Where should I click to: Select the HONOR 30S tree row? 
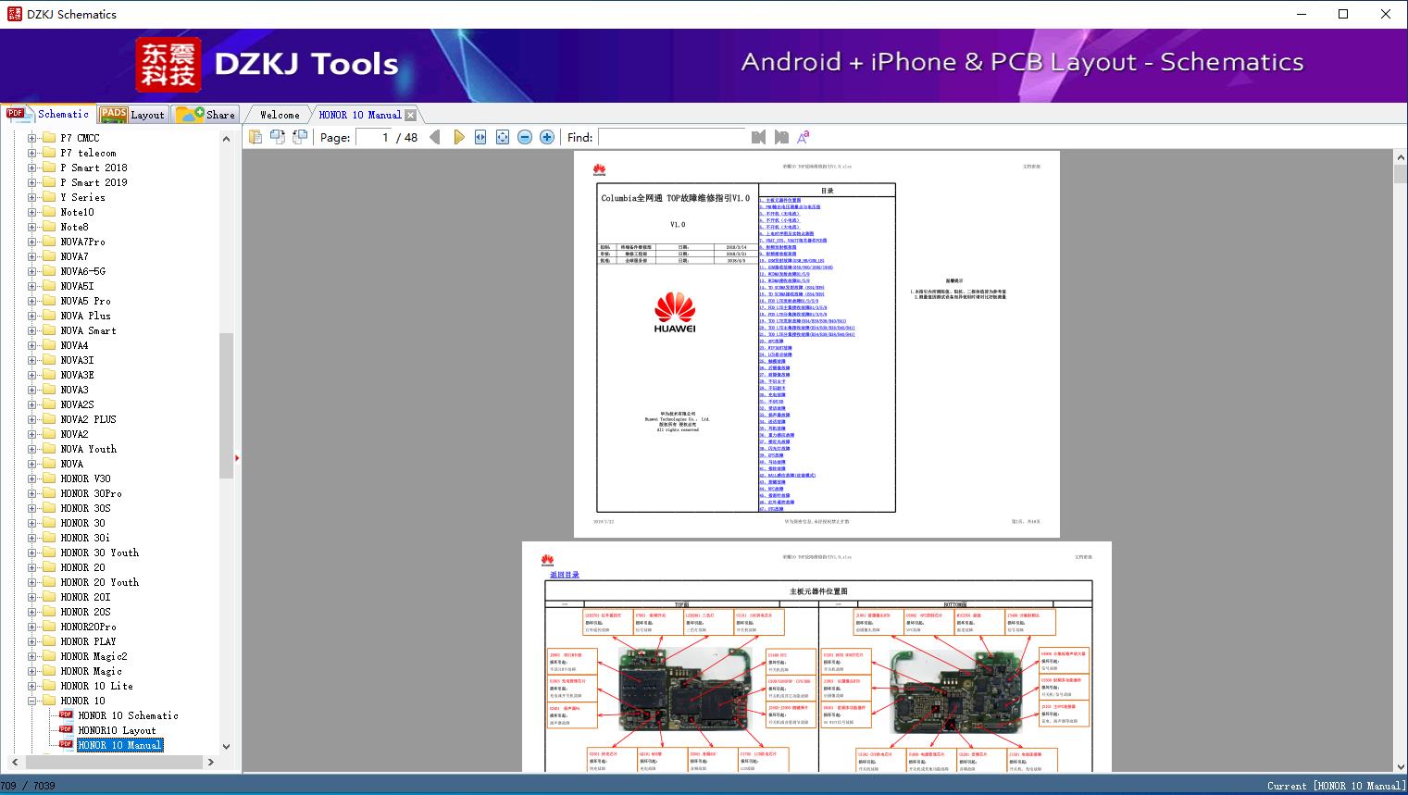click(x=85, y=508)
